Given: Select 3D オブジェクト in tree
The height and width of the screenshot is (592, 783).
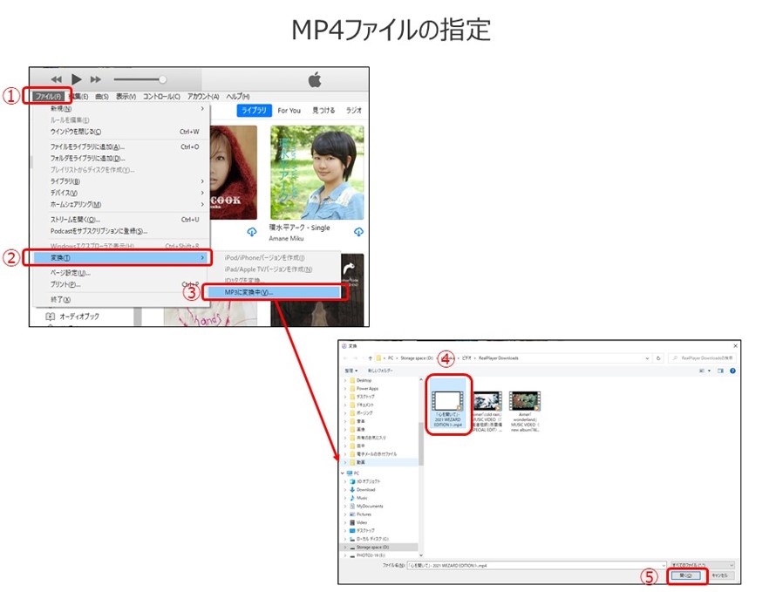Looking at the screenshot, I should click(x=368, y=481).
